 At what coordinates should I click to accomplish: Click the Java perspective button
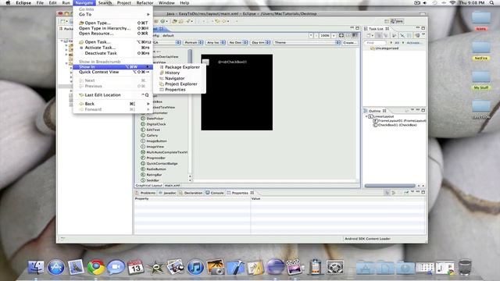click(x=397, y=21)
